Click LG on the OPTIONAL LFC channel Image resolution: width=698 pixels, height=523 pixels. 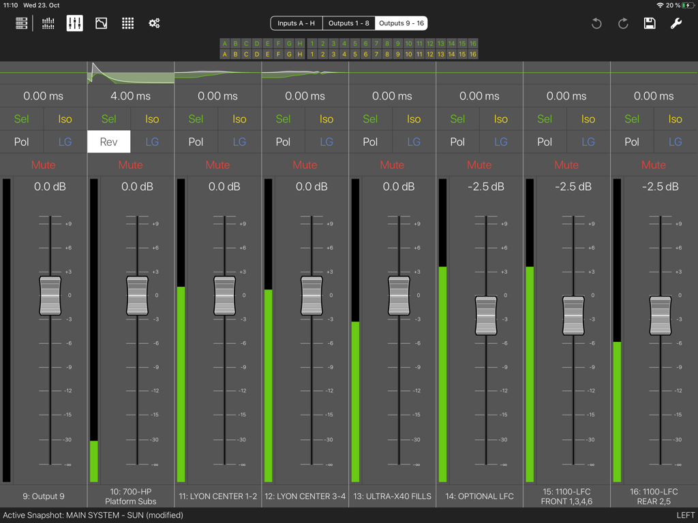500,142
